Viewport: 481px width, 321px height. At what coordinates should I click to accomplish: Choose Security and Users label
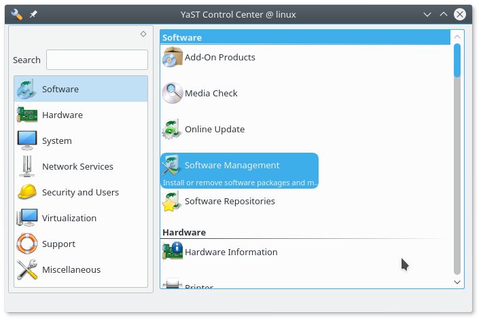pyautogui.click(x=80, y=192)
